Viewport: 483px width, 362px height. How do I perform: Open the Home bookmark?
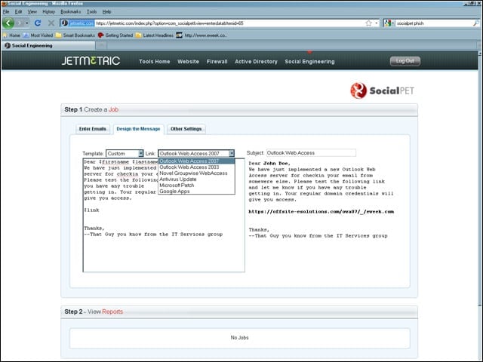point(11,35)
